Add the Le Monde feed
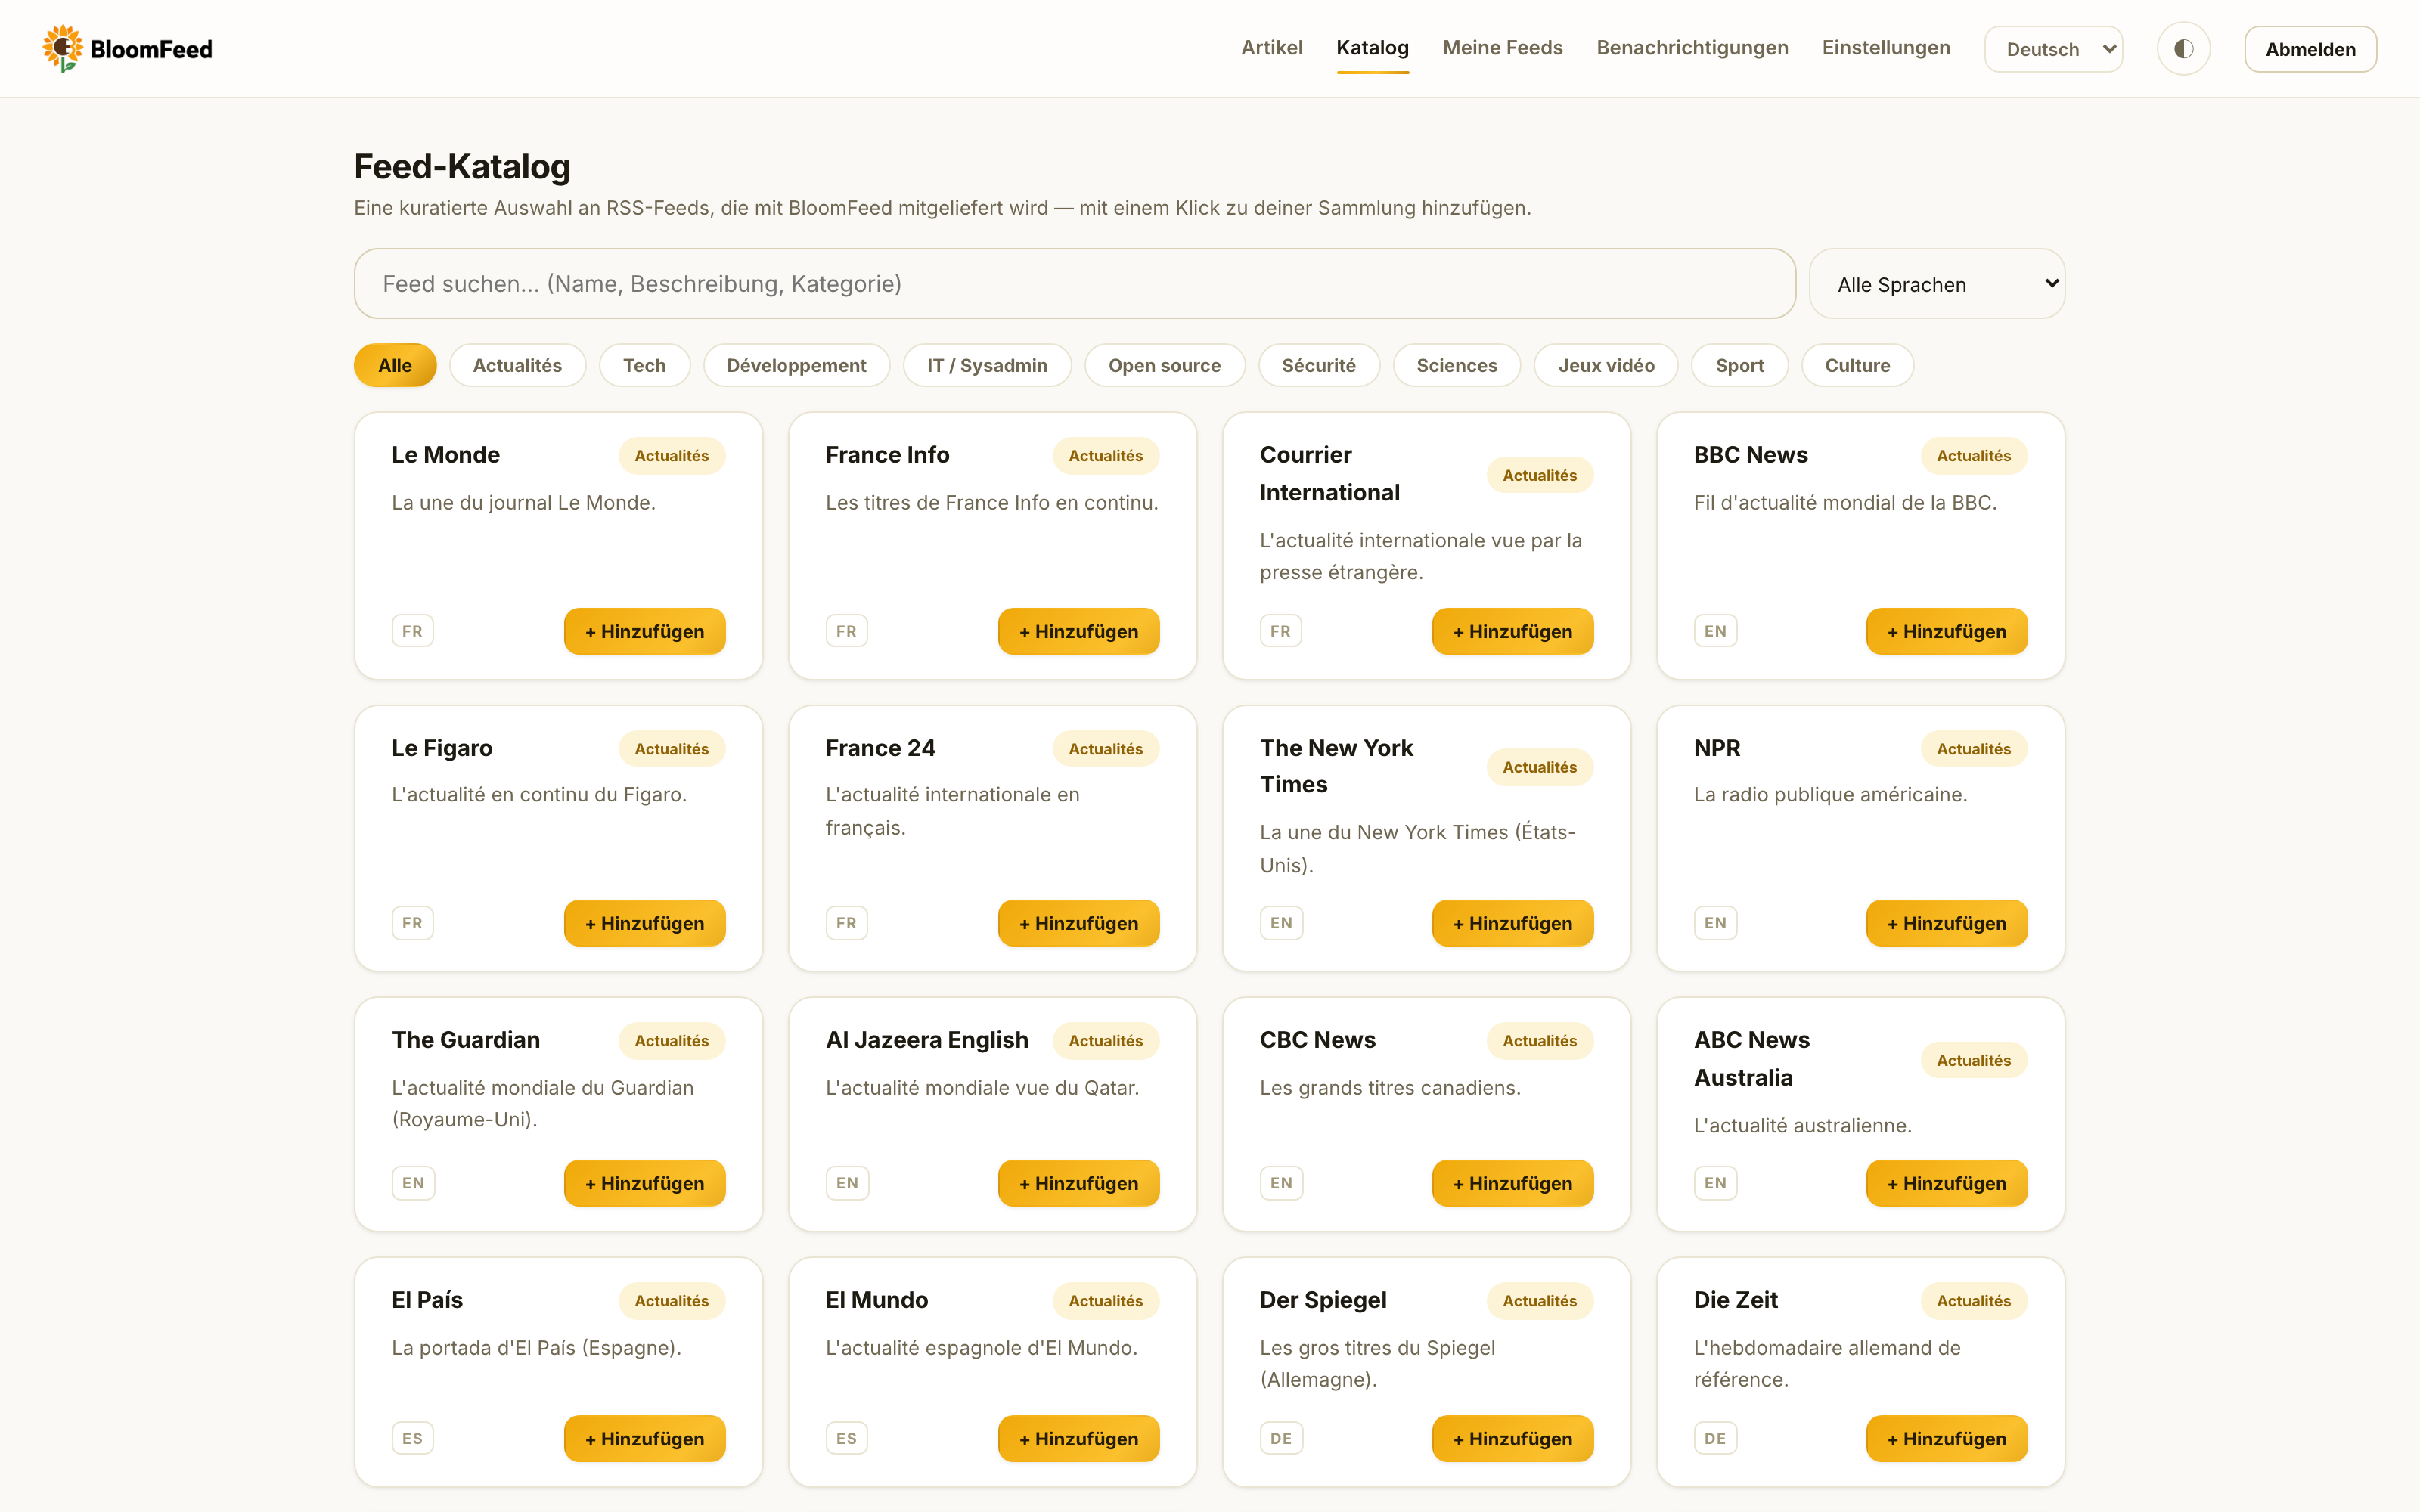 [644, 631]
